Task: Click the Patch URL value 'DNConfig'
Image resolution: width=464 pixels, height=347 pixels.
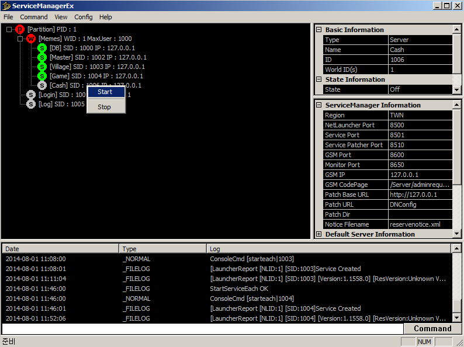Action: click(x=420, y=204)
